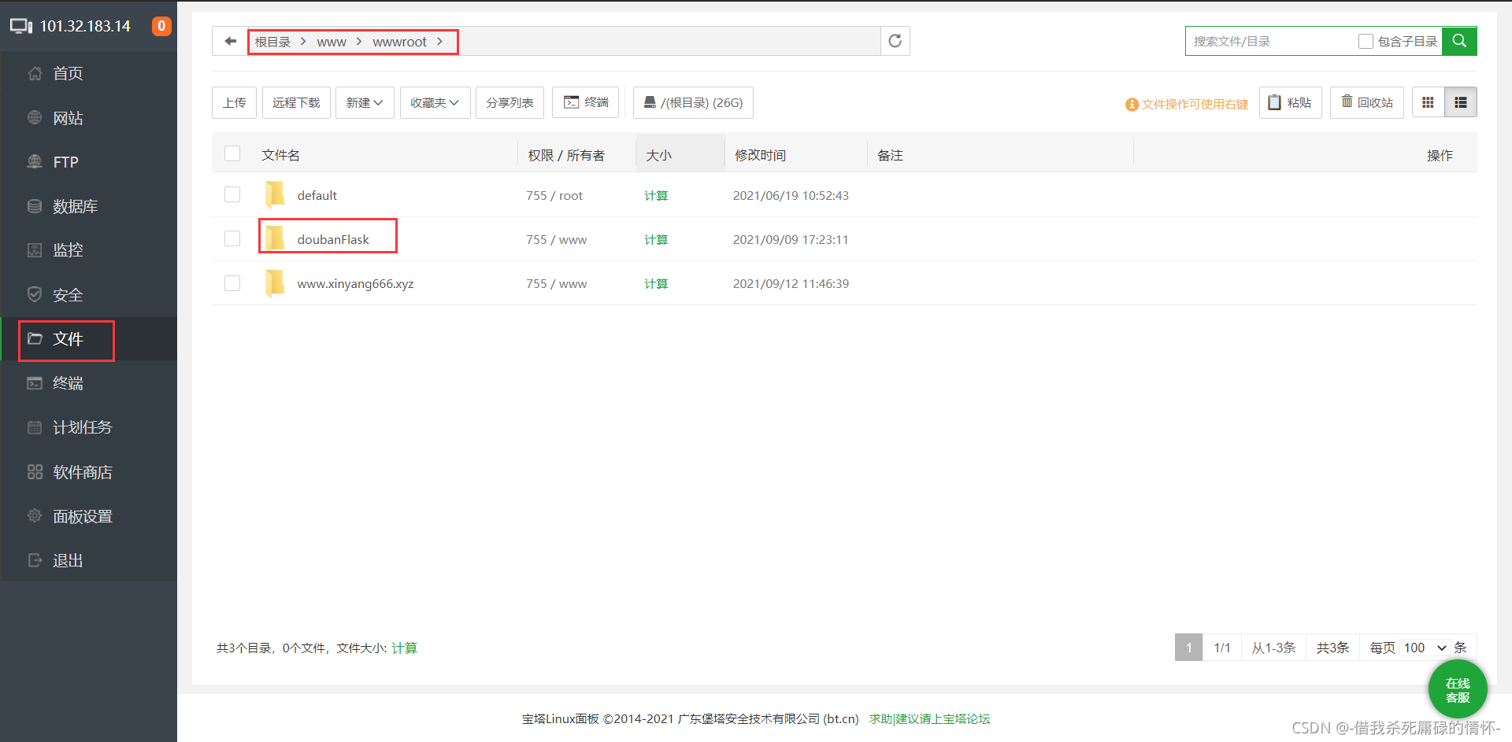The width and height of the screenshot is (1512, 742).
Task: Open the per-page 100 dropdown
Action: click(1425, 648)
